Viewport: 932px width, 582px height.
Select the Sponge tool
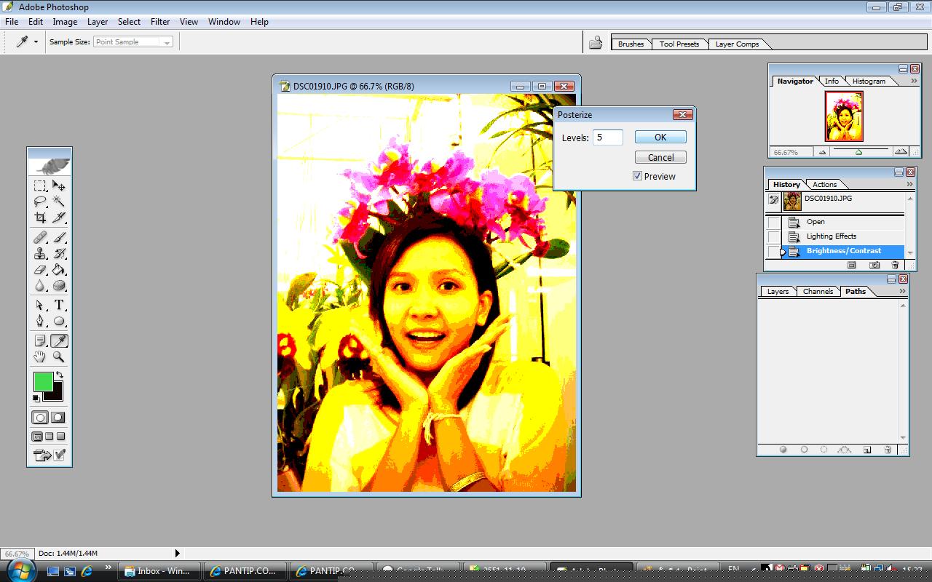pos(59,286)
